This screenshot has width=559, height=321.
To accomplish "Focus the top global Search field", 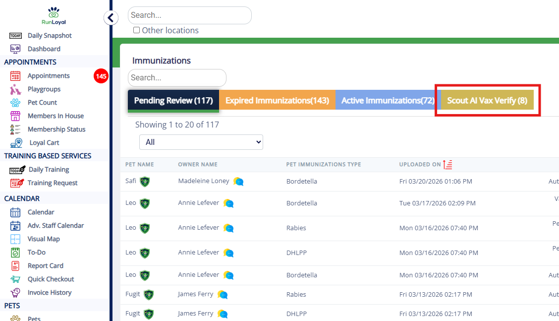I will point(190,15).
